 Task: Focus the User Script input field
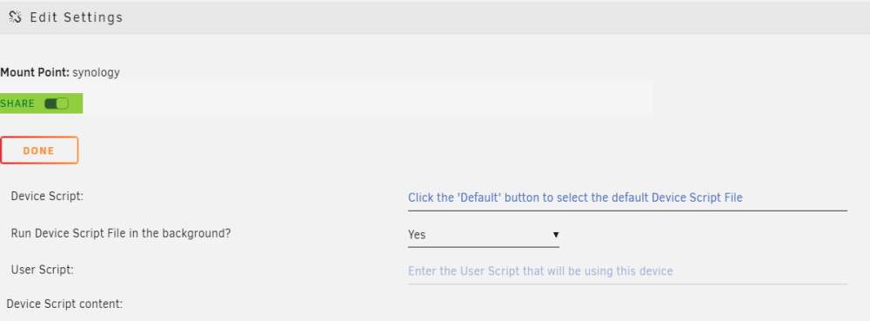(627, 271)
